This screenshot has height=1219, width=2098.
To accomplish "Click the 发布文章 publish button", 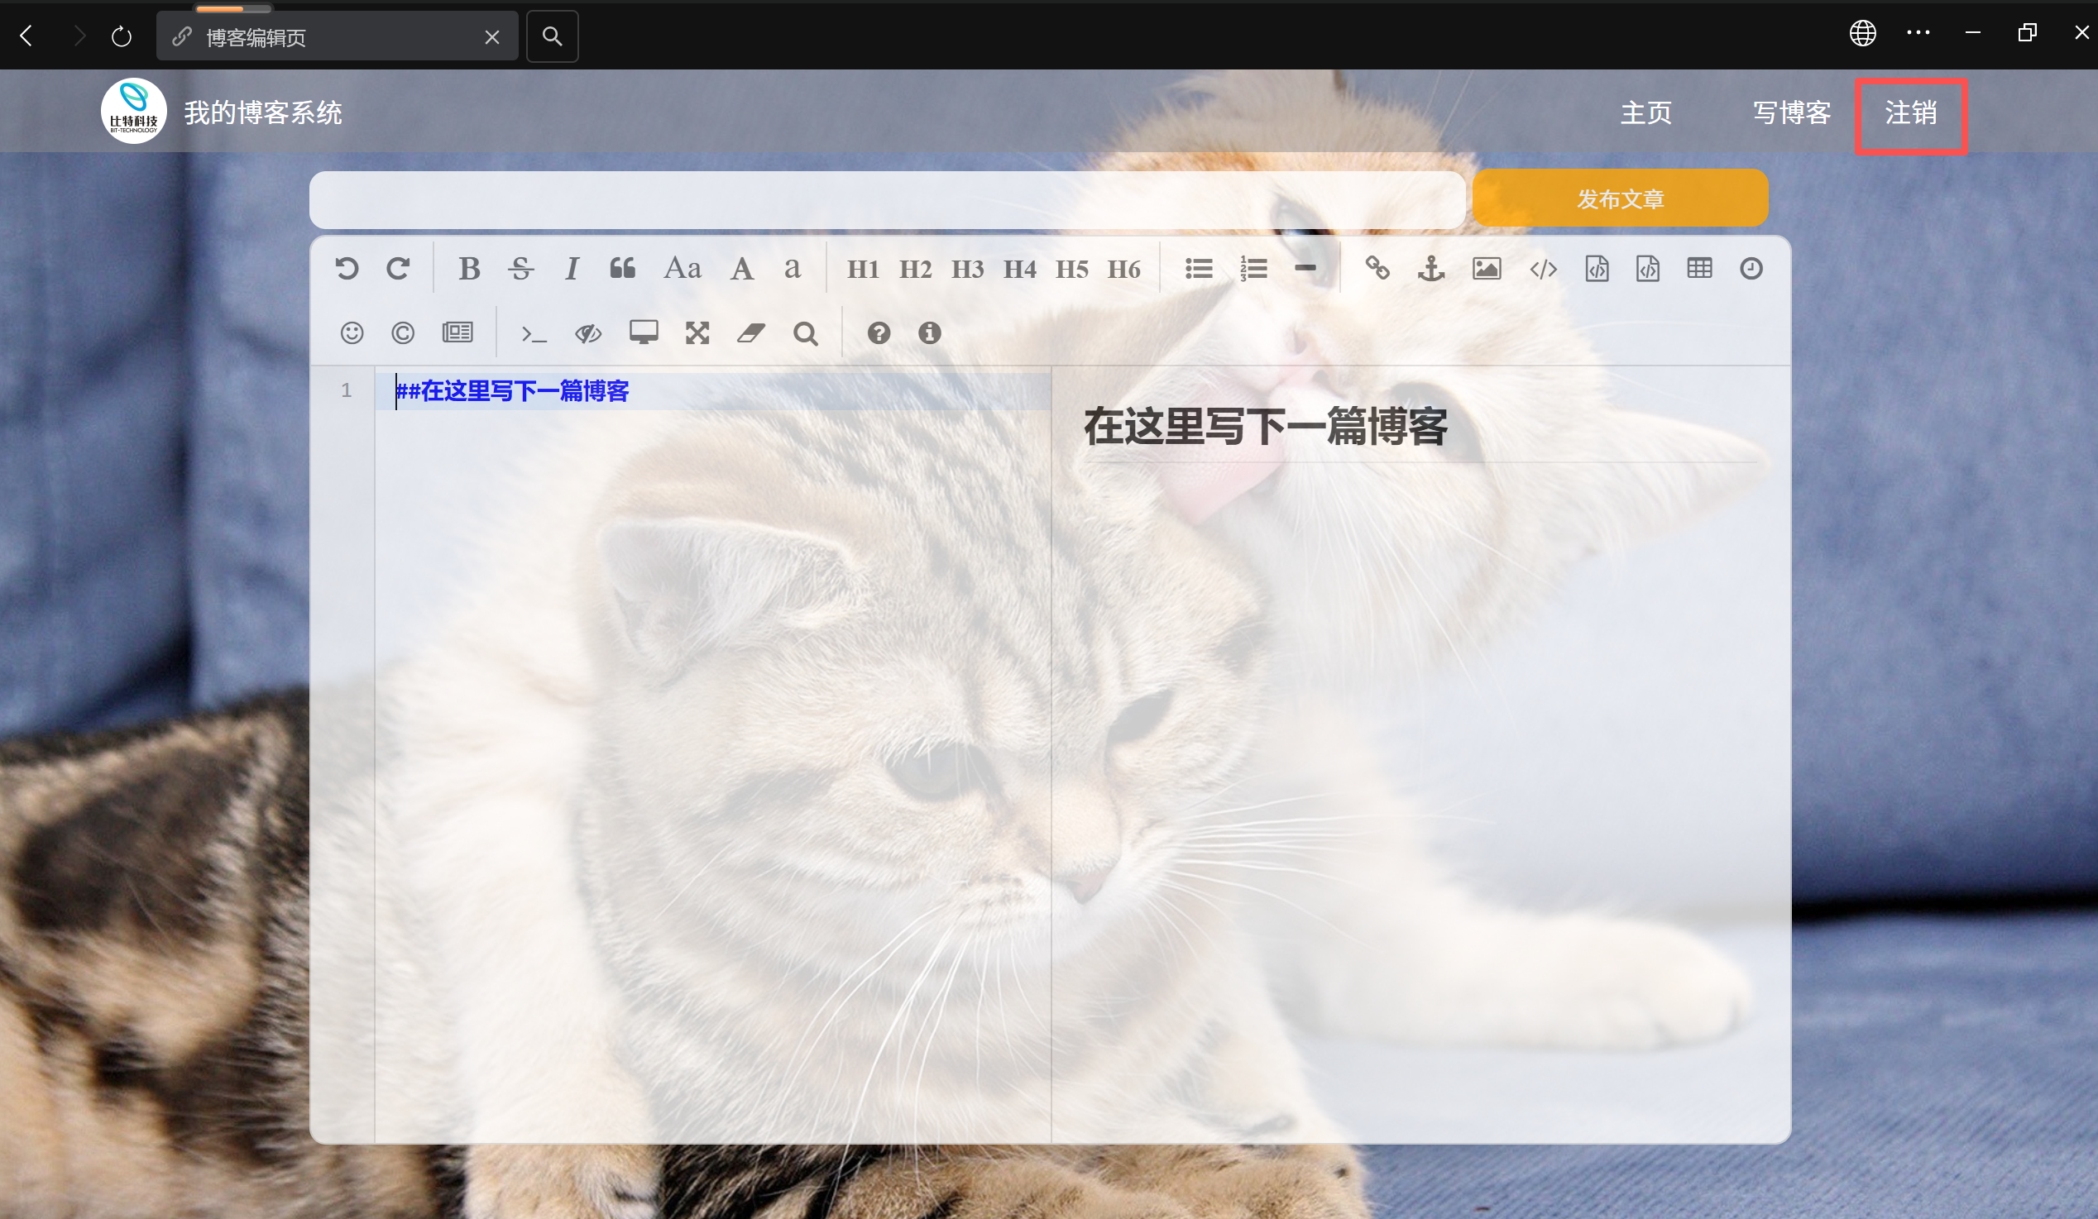I will click(x=1619, y=198).
